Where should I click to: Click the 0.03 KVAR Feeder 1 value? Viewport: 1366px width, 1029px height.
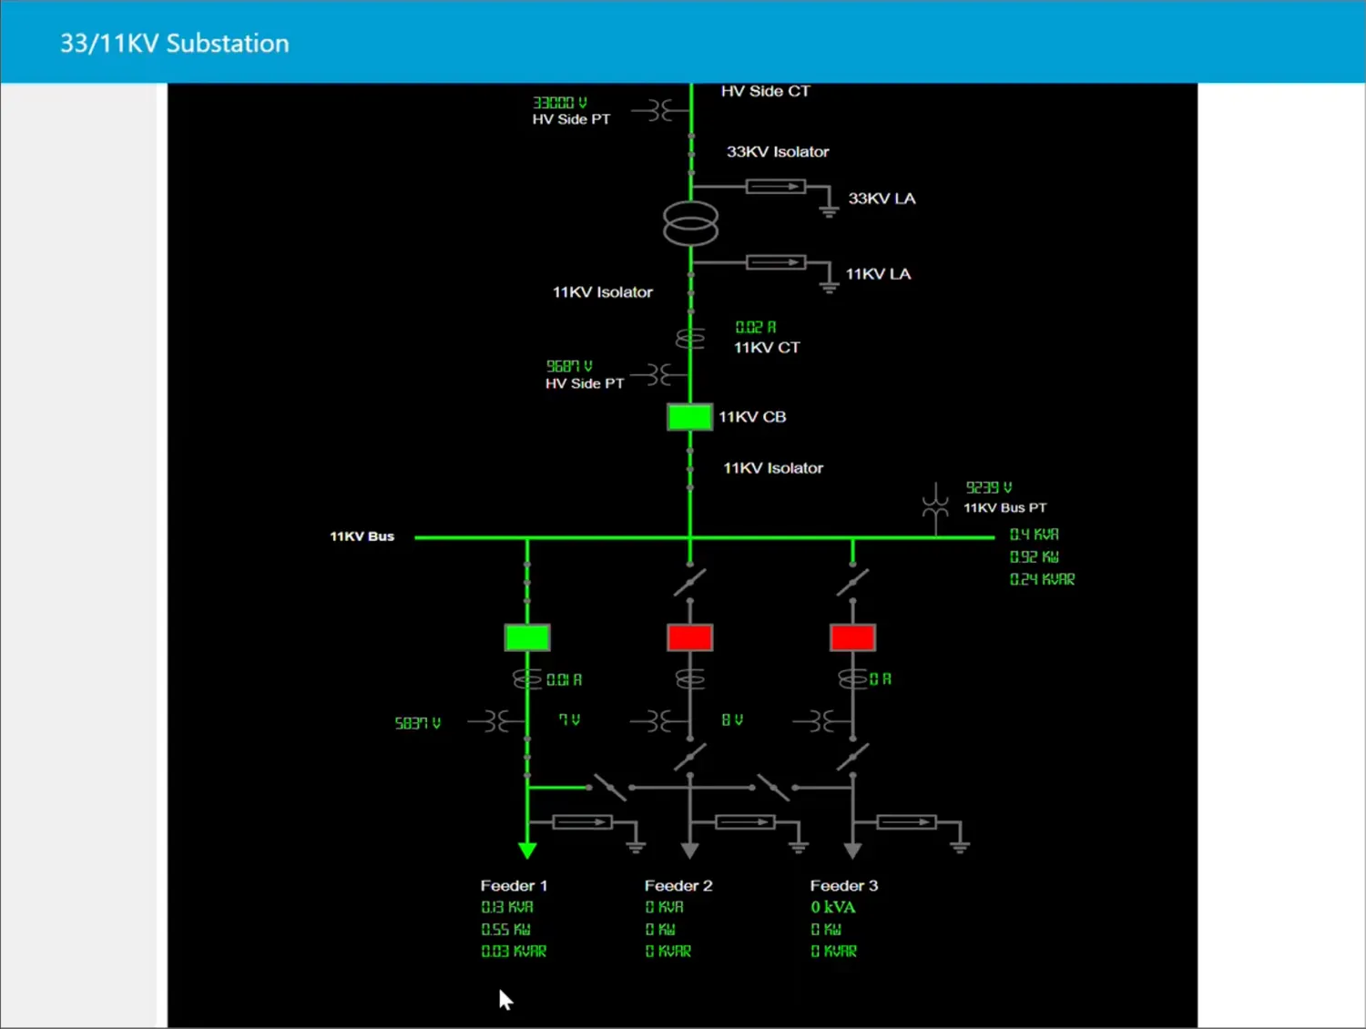(515, 952)
